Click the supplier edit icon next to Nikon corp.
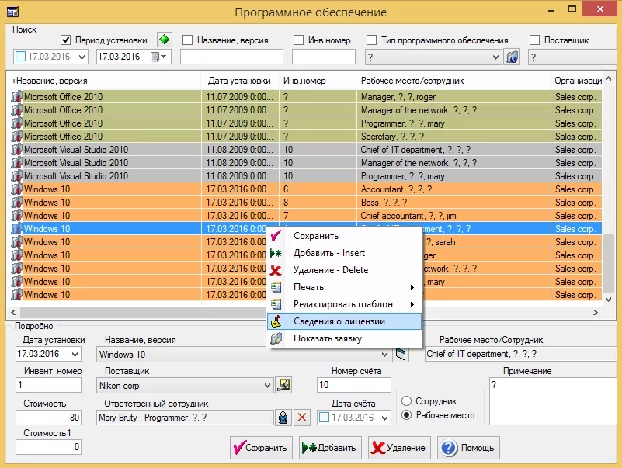The width and height of the screenshot is (622, 468). [284, 385]
